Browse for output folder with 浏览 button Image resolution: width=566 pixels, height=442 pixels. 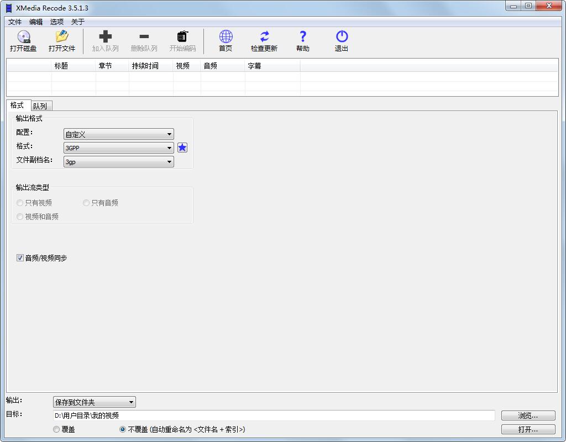(x=528, y=415)
